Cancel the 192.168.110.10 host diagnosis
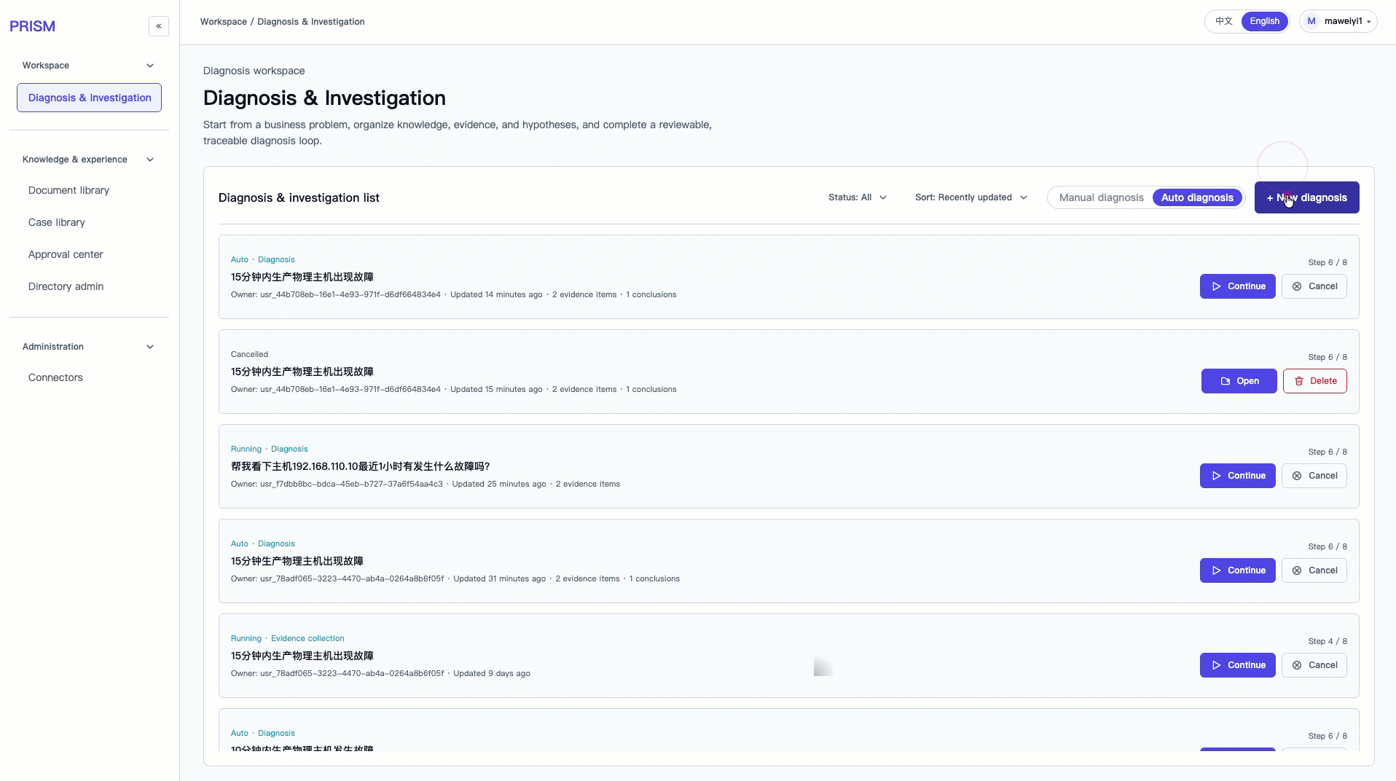Screen dimensions: 1396x781 point(1314,476)
